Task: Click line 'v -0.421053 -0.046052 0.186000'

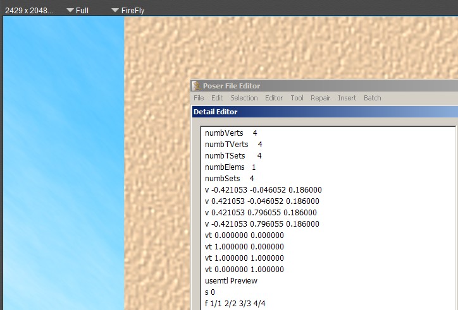Action: click(x=263, y=190)
